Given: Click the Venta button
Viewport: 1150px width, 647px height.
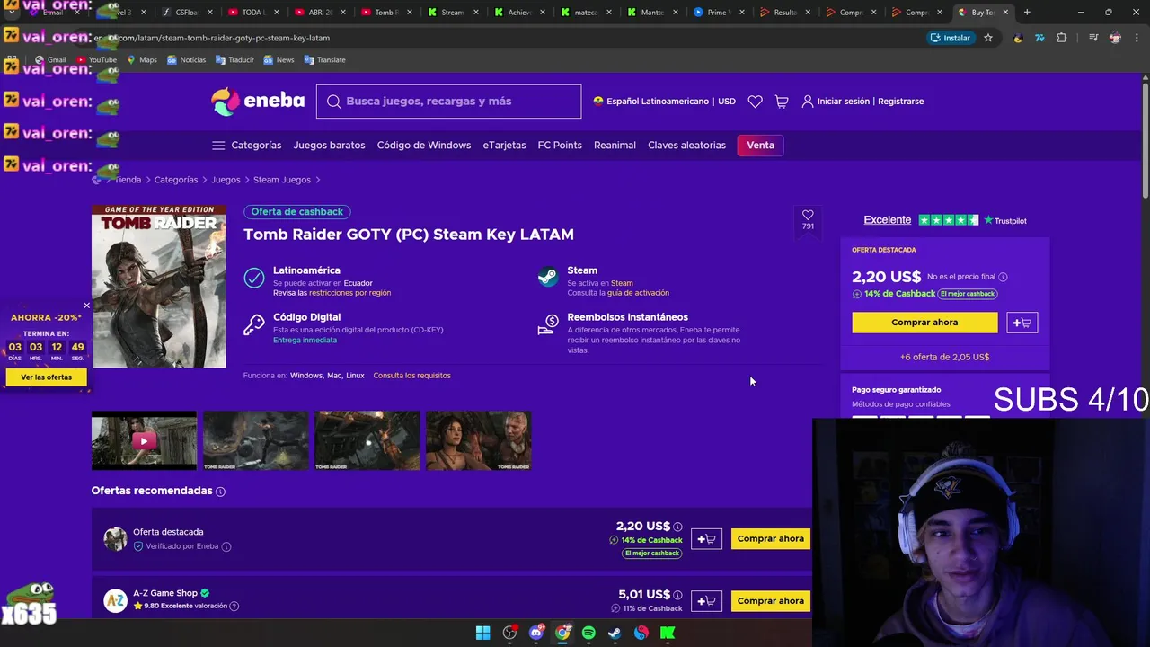Looking at the screenshot, I should [760, 146].
